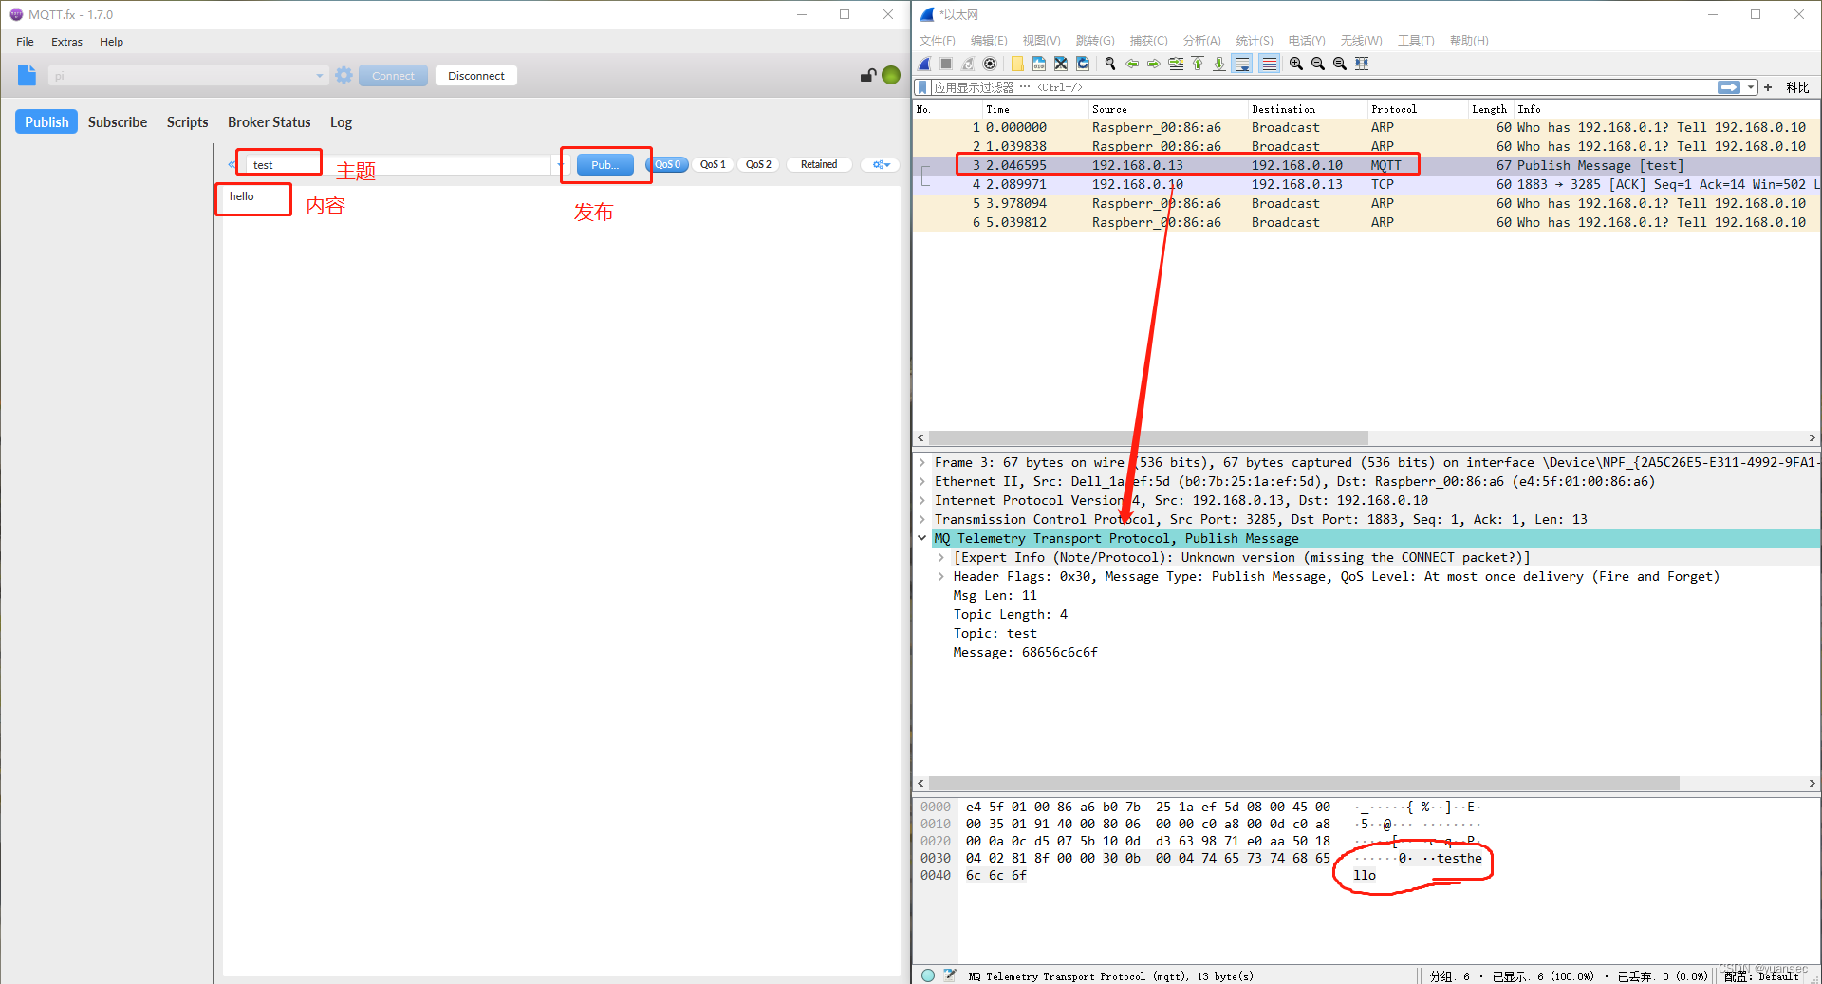Viewport: 1822px width, 984px height.
Task: Click the display filter bookmark icon
Action: pyautogui.click(x=922, y=87)
